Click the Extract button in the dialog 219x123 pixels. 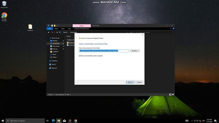click(130, 82)
